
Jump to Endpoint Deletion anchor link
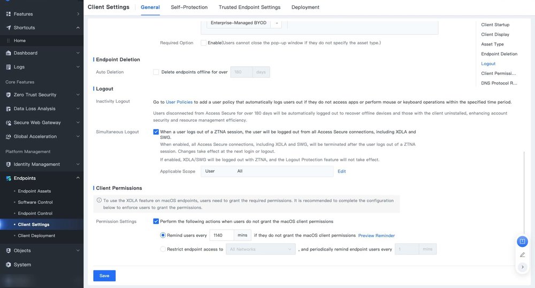tap(499, 54)
